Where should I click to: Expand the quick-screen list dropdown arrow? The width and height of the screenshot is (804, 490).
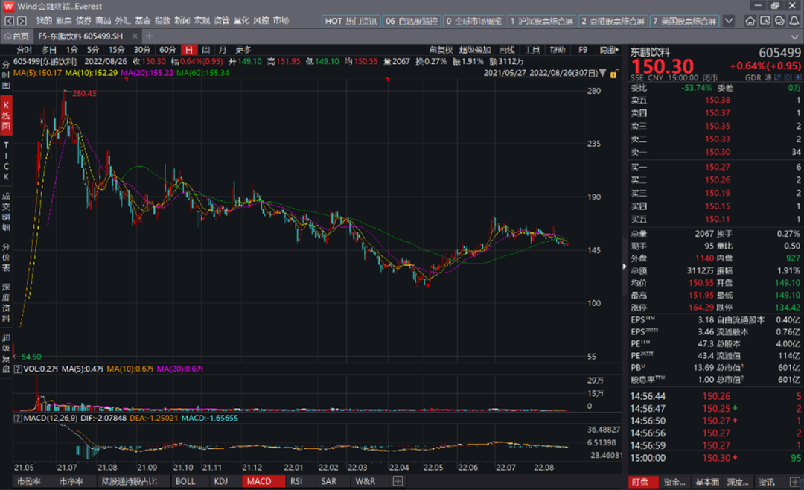tap(727, 21)
